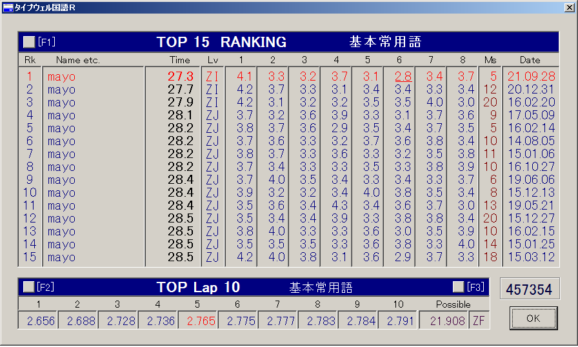Click the TOP 15 RANKING title
The width and height of the screenshot is (578, 347).
(221, 42)
